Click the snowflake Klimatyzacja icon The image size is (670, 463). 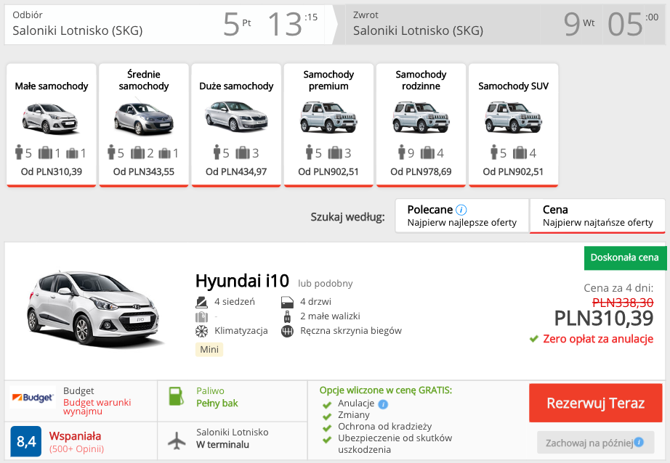[x=202, y=331]
